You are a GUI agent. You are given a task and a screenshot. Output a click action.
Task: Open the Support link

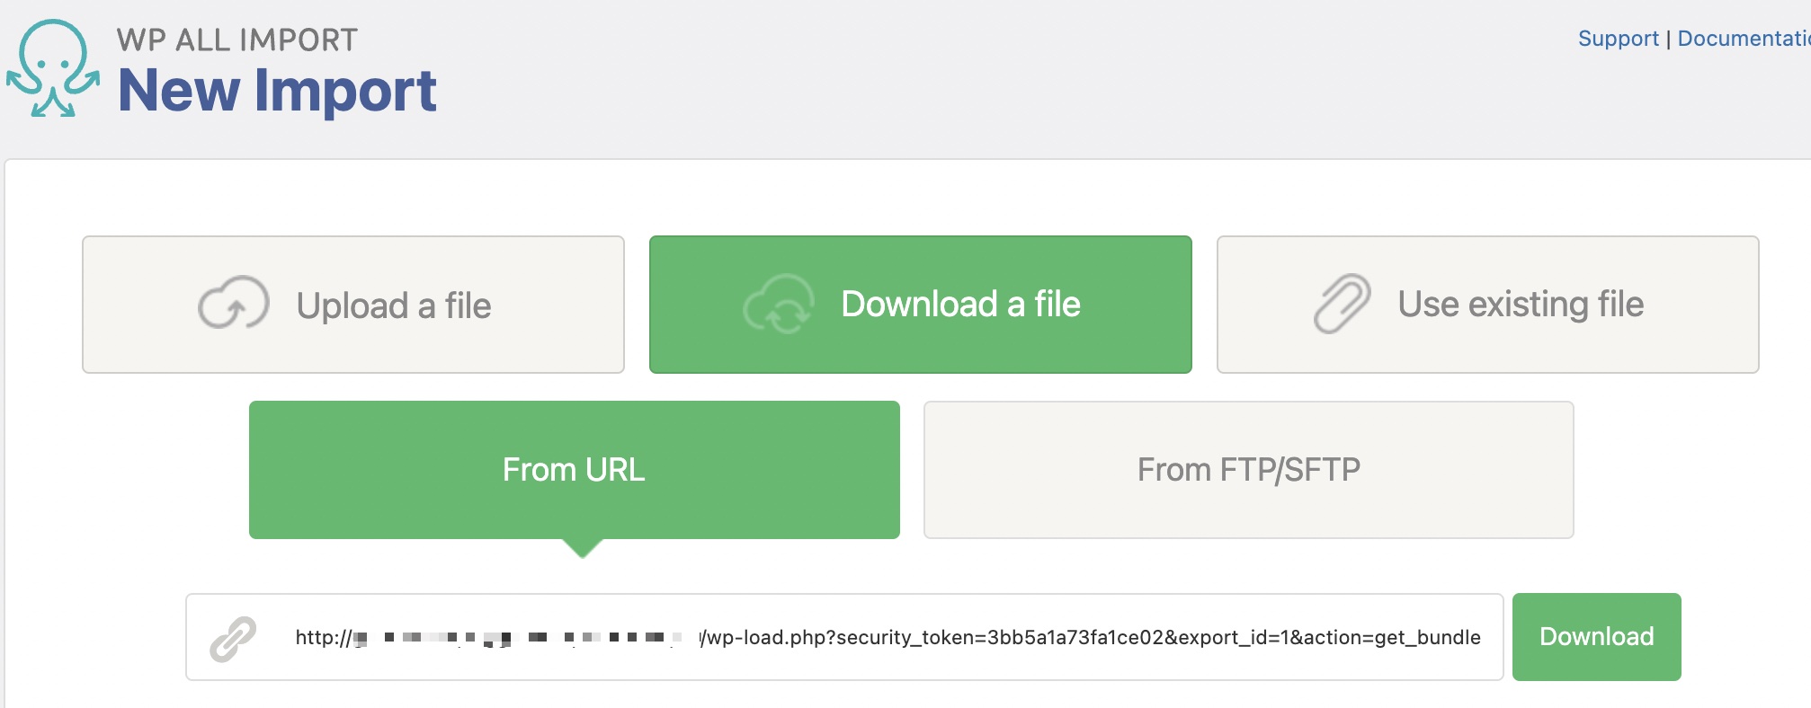click(x=1618, y=39)
